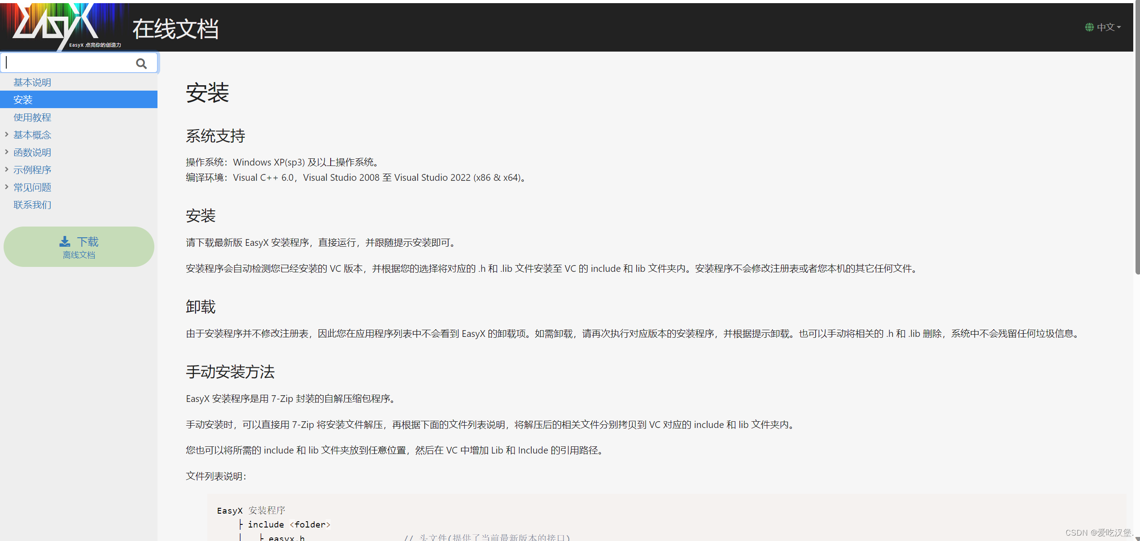Open 函数说明 sidebar section
This screenshot has width=1140, height=541.
coord(32,152)
